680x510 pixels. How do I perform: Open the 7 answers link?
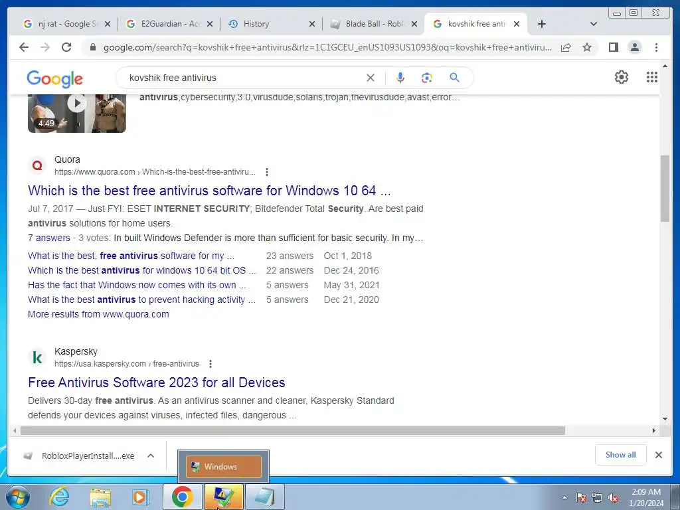coord(48,238)
